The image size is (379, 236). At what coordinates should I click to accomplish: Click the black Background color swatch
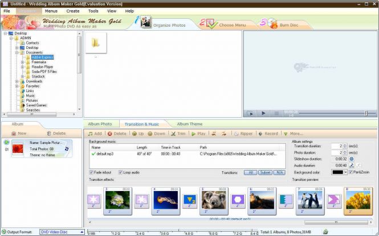click(337, 172)
